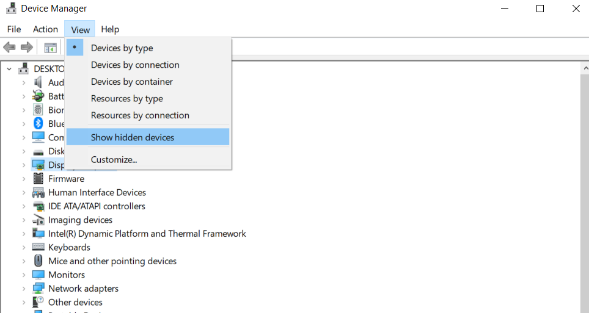Open the Help menu
Image resolution: width=589 pixels, height=313 pixels.
click(x=110, y=29)
